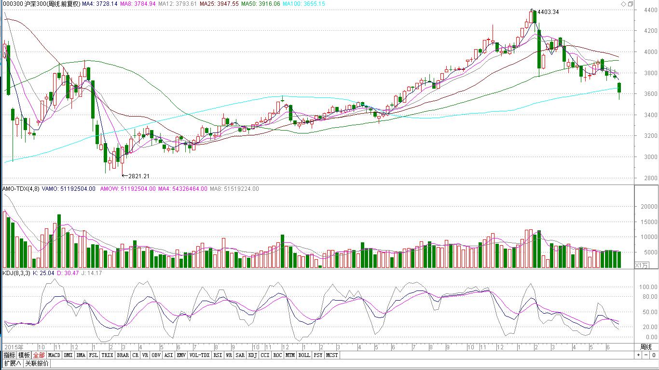This screenshot has width=659, height=370.
Task: Click the 2821.21 low price marker
Action: [139, 176]
